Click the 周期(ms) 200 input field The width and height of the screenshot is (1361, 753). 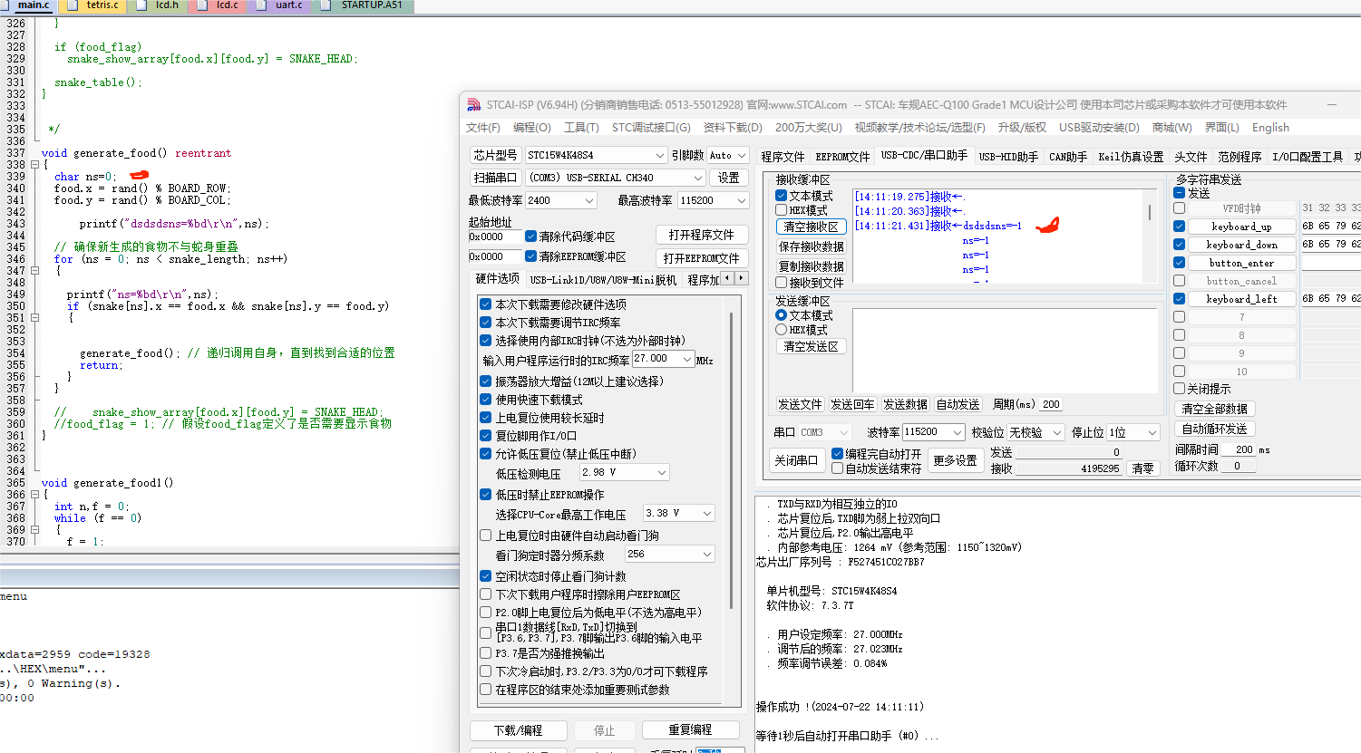[x=1052, y=404]
